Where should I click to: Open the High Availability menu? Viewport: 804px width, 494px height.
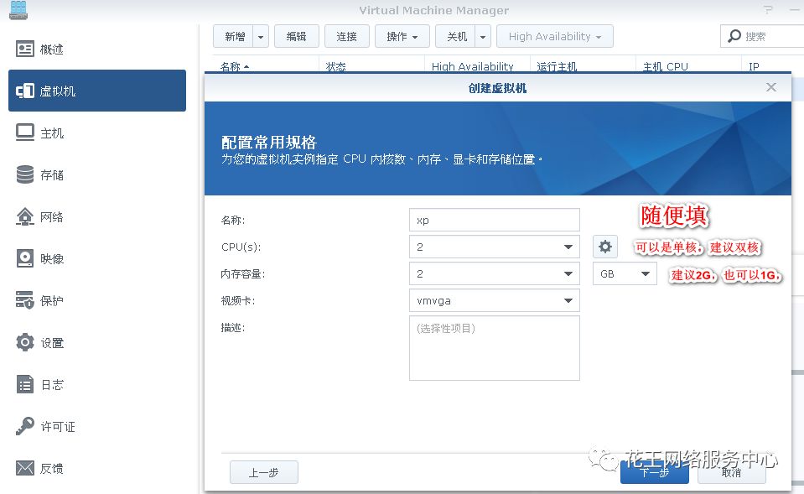tap(554, 36)
